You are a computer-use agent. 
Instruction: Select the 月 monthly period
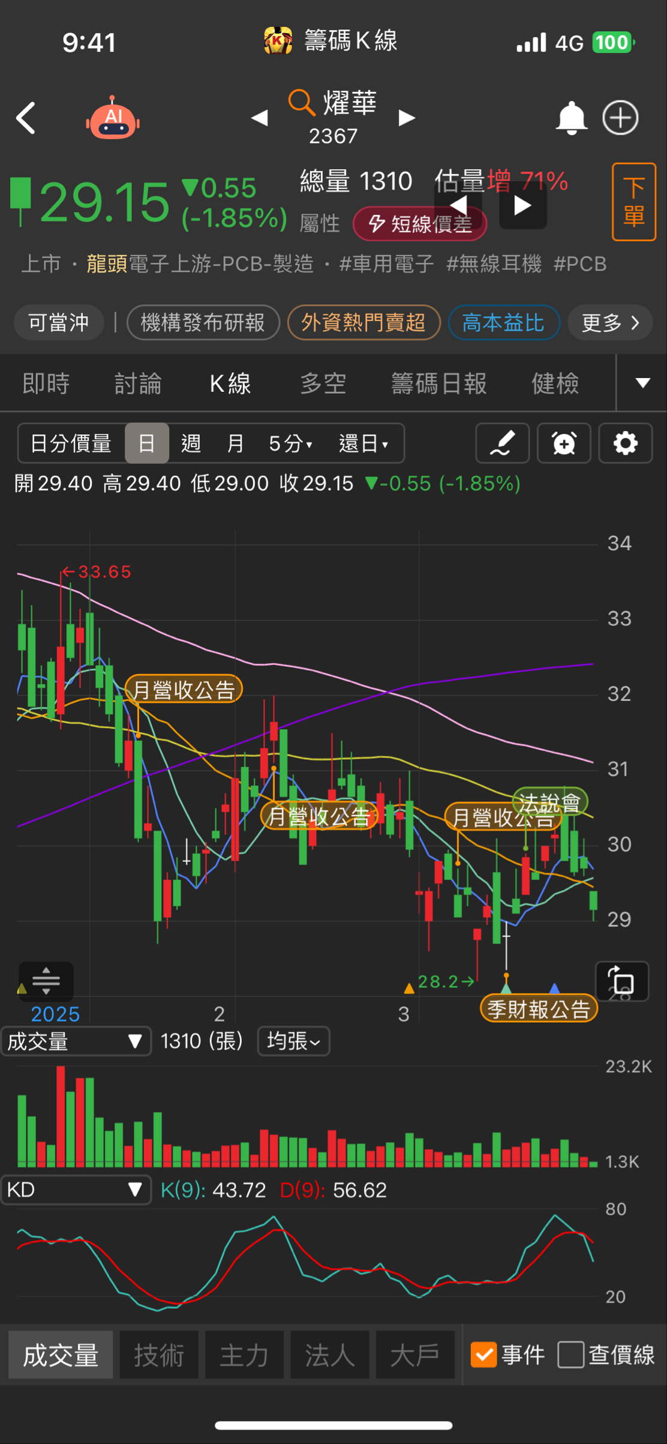(x=236, y=444)
